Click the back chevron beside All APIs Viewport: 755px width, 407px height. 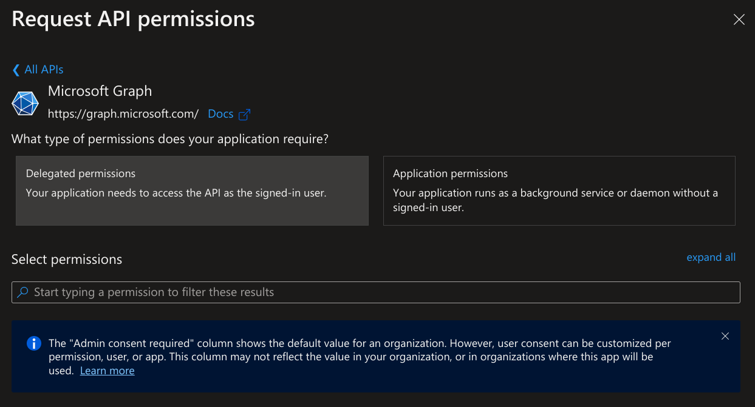tap(16, 70)
